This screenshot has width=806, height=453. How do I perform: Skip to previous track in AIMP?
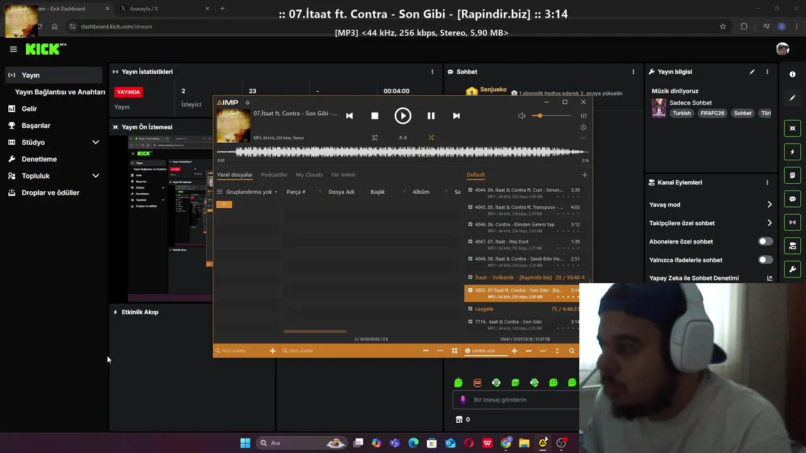point(349,116)
